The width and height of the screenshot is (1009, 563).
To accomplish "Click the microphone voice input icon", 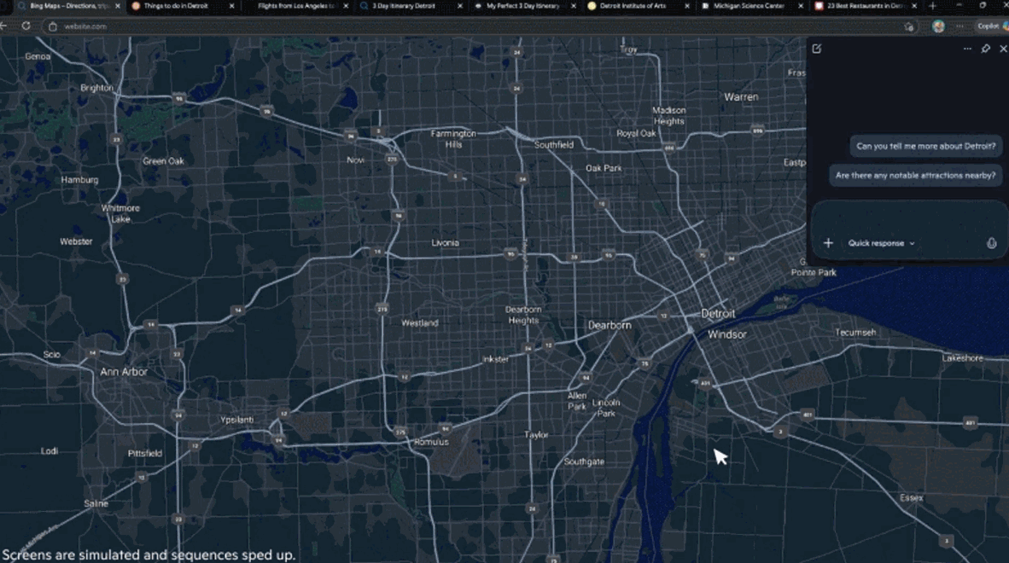I will pos(991,243).
